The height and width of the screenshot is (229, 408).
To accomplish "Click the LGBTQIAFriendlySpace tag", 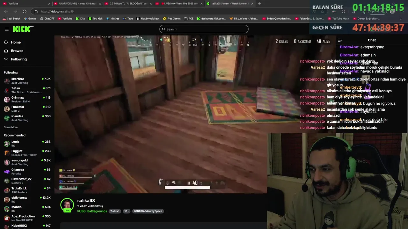I will [x=148, y=211].
